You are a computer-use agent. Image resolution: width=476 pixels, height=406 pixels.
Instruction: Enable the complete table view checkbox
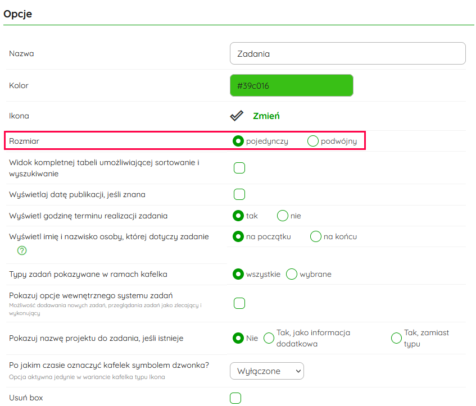239,168
